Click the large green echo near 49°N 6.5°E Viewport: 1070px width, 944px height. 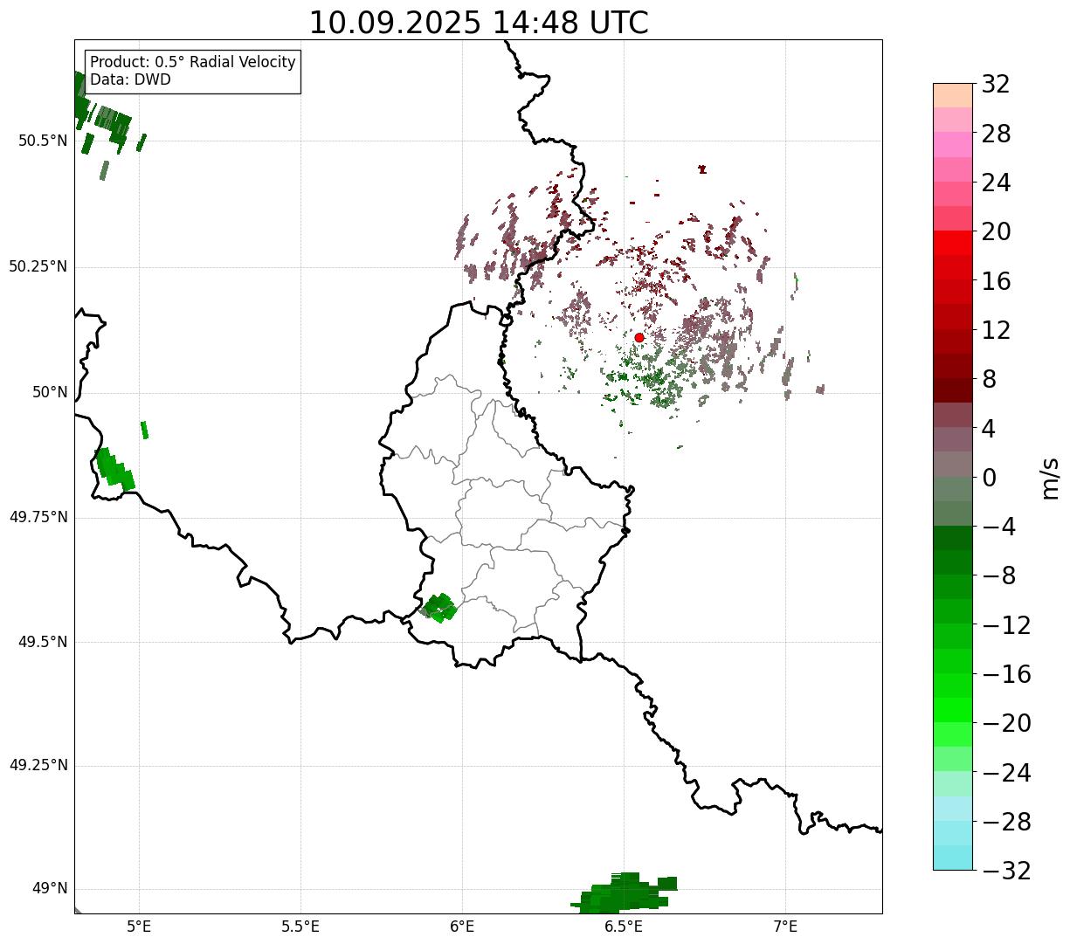click(x=625, y=892)
